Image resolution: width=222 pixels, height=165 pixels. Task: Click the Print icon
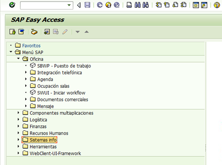pyautogui.click(x=129, y=5)
